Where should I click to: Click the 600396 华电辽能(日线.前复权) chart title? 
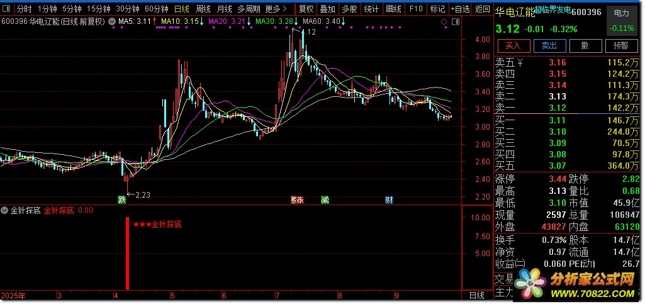point(53,21)
